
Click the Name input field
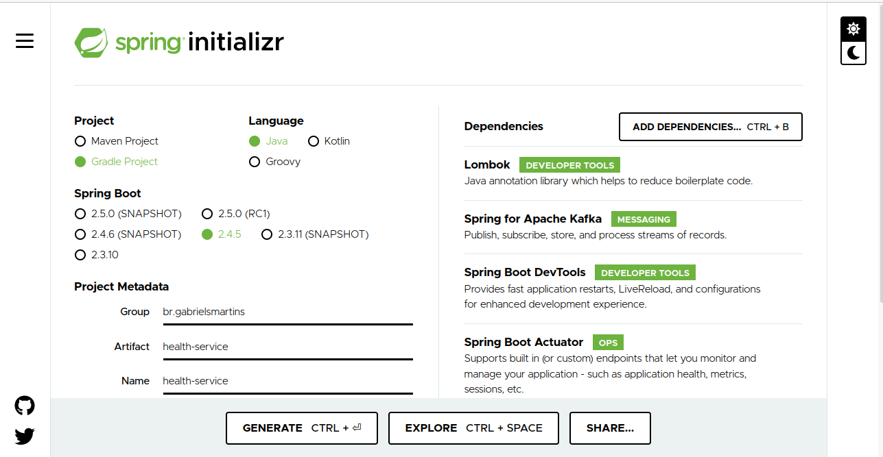click(x=287, y=382)
